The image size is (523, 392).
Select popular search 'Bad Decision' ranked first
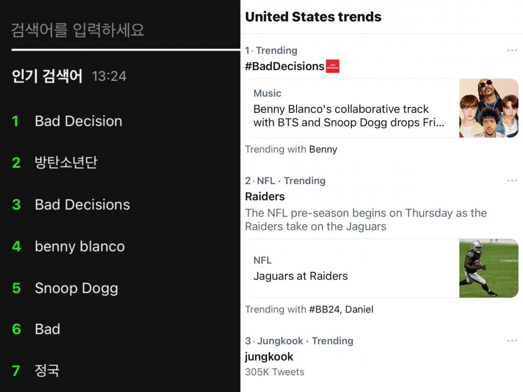(78, 121)
